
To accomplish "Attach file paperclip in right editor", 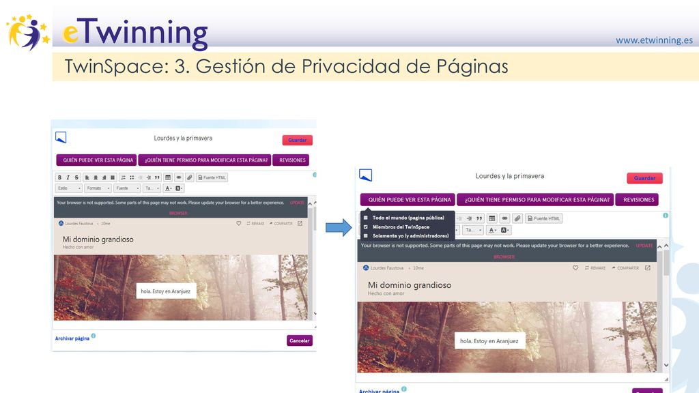I will tap(517, 218).
